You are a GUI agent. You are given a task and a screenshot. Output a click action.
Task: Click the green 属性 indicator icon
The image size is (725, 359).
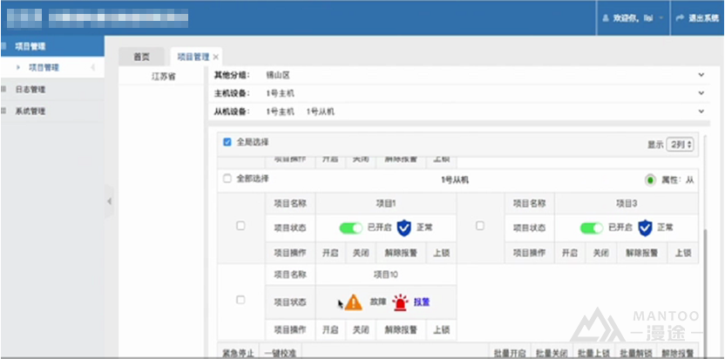[x=650, y=179]
